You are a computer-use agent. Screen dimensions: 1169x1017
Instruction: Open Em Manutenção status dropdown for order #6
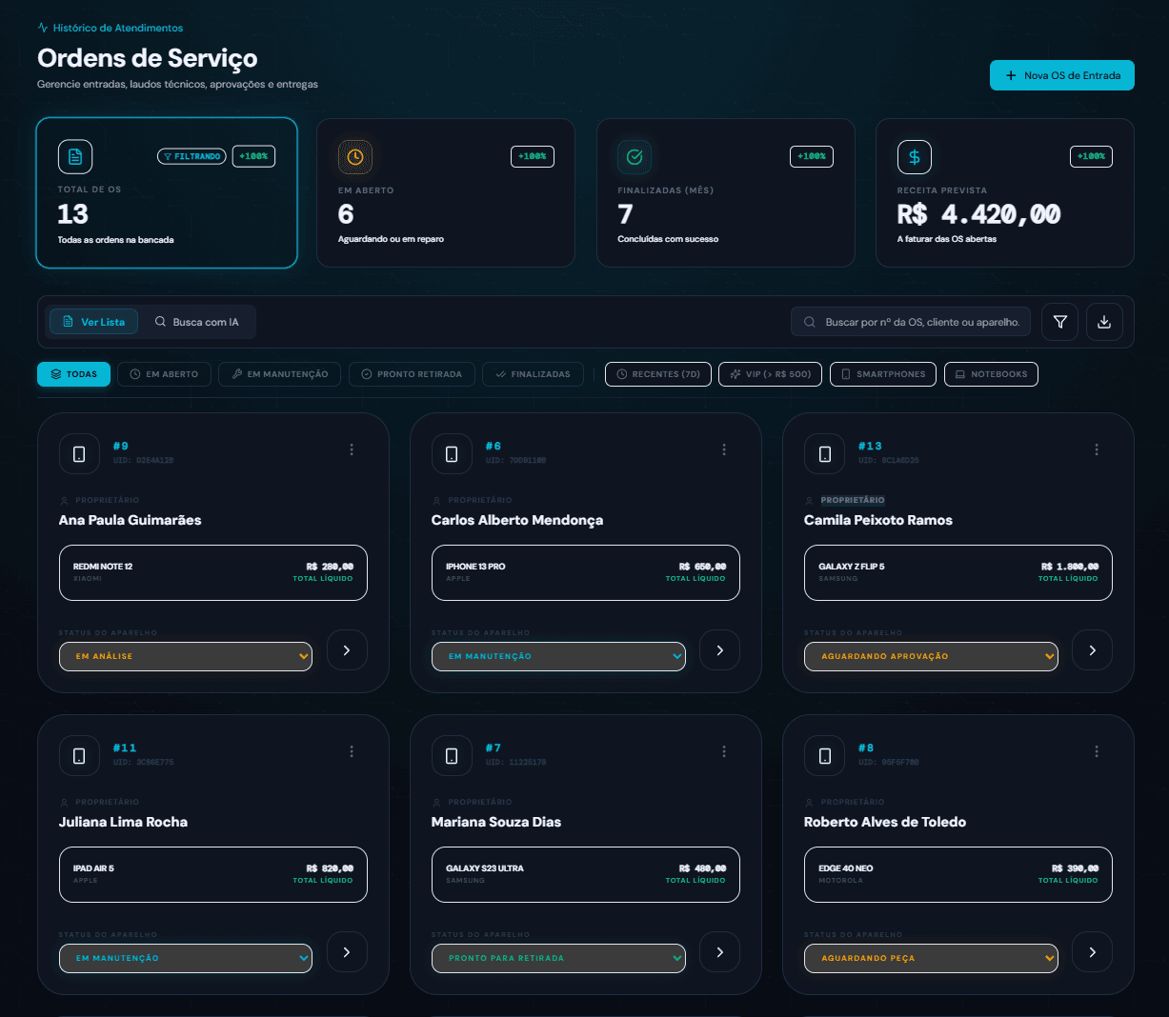(x=558, y=656)
